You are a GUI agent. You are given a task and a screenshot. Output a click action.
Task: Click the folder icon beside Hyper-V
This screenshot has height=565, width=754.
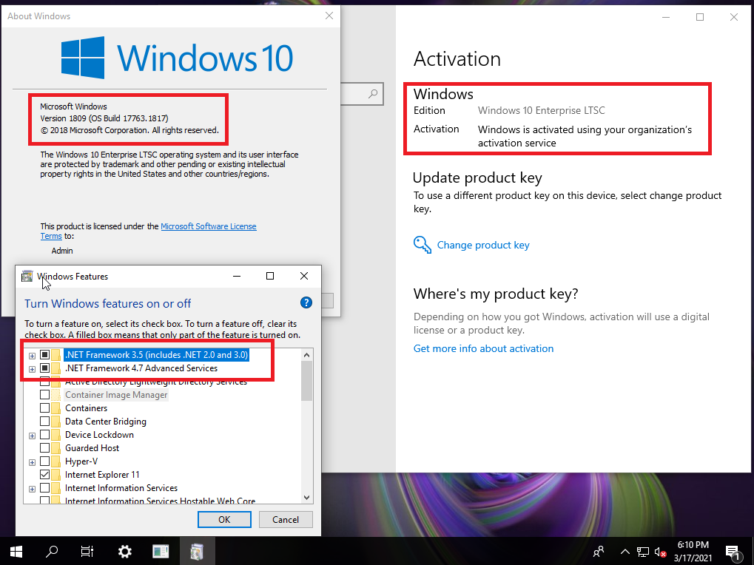(x=57, y=461)
